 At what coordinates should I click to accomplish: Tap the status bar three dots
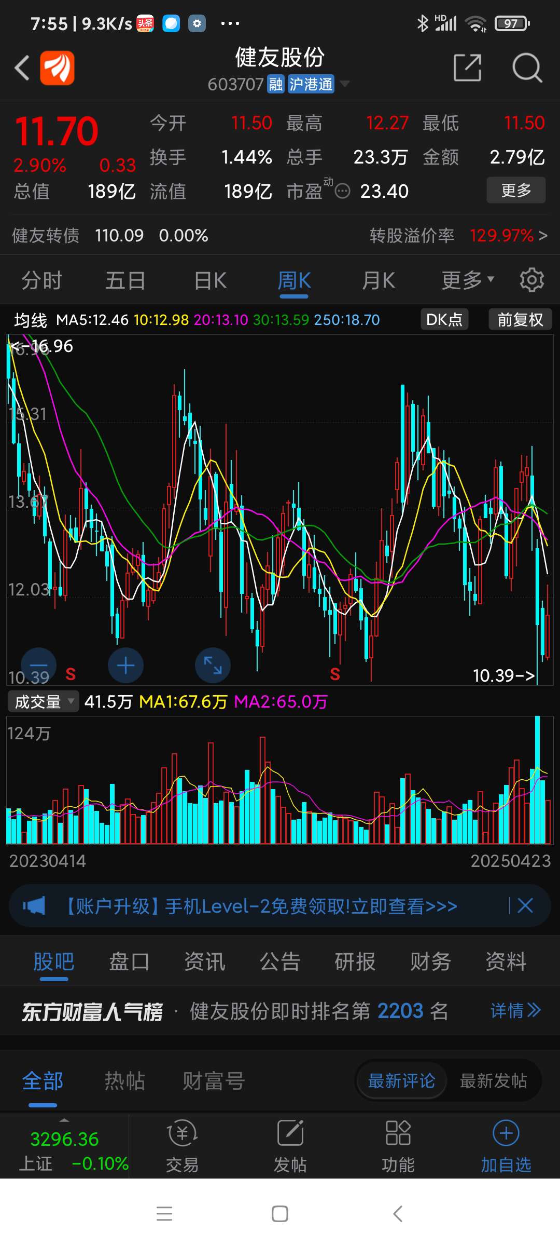[230, 23]
